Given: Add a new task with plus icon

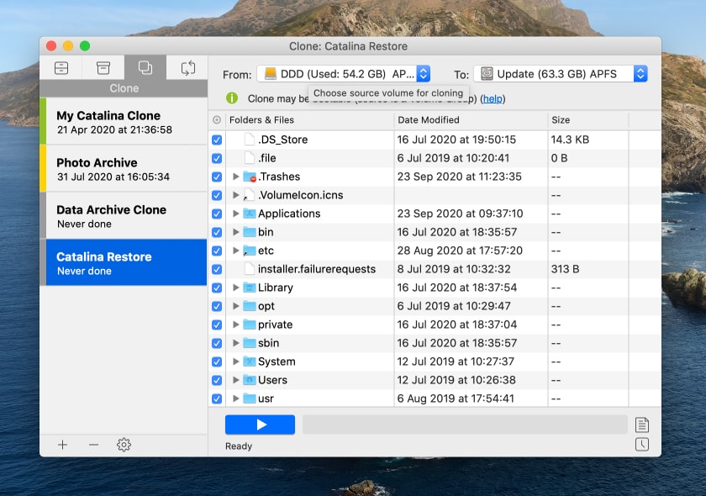Looking at the screenshot, I should [62, 445].
